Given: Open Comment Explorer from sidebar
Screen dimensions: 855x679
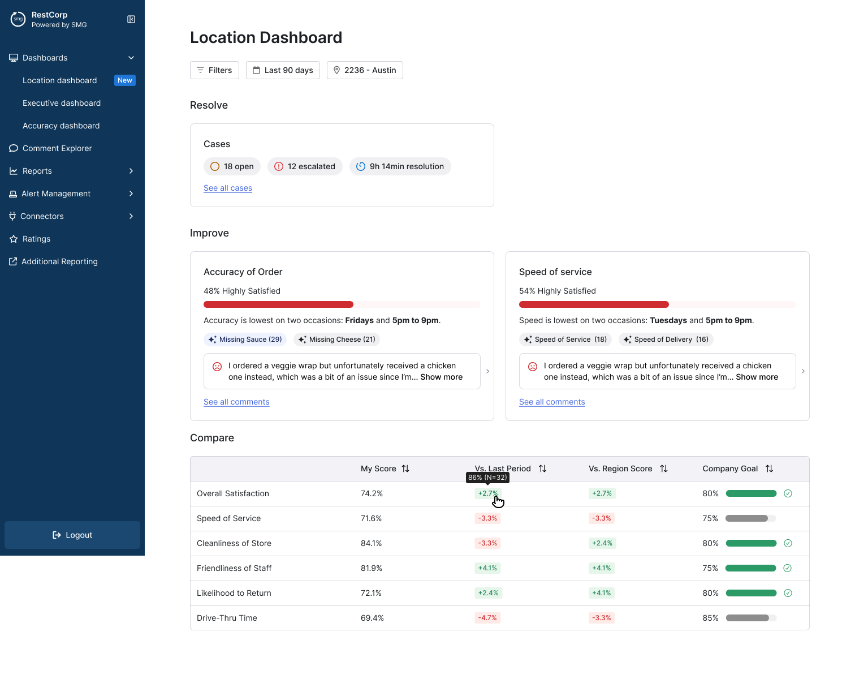Looking at the screenshot, I should coord(57,148).
